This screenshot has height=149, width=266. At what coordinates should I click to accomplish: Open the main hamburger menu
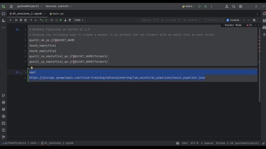[11, 7]
